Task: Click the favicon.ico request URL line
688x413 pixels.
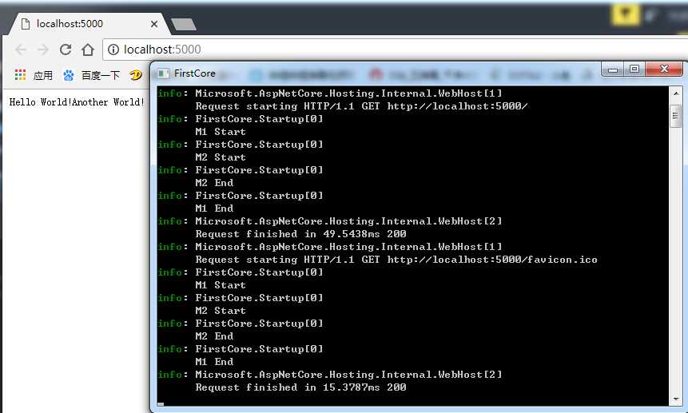Action: (396, 260)
